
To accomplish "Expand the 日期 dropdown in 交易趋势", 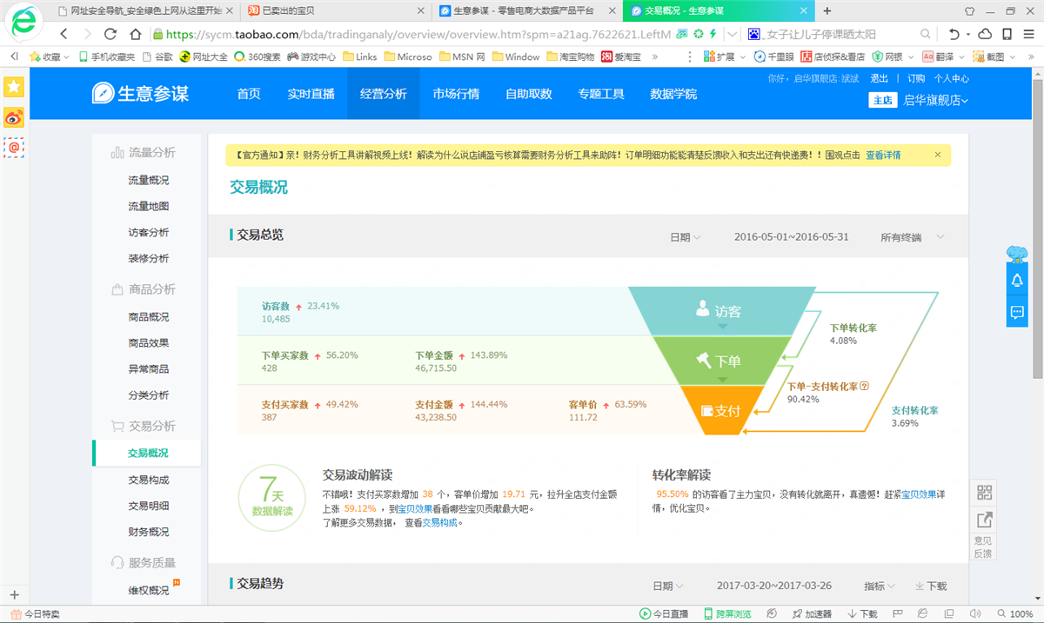I will coord(668,587).
